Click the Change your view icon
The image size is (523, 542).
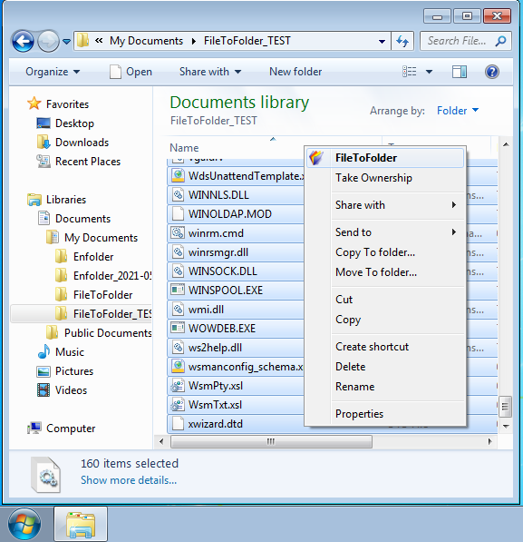tap(410, 72)
